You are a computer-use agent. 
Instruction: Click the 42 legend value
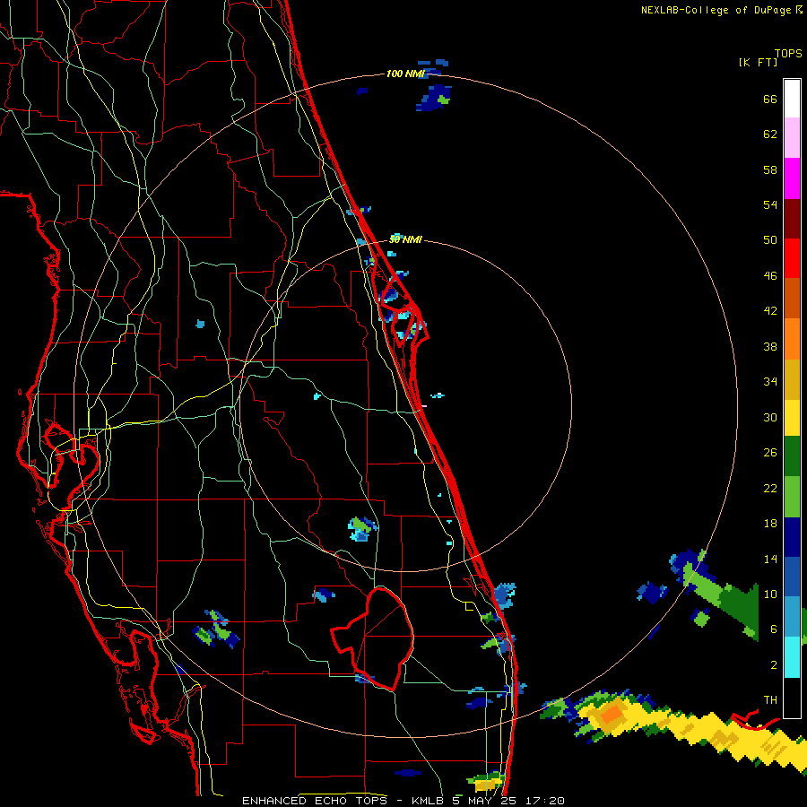click(770, 311)
